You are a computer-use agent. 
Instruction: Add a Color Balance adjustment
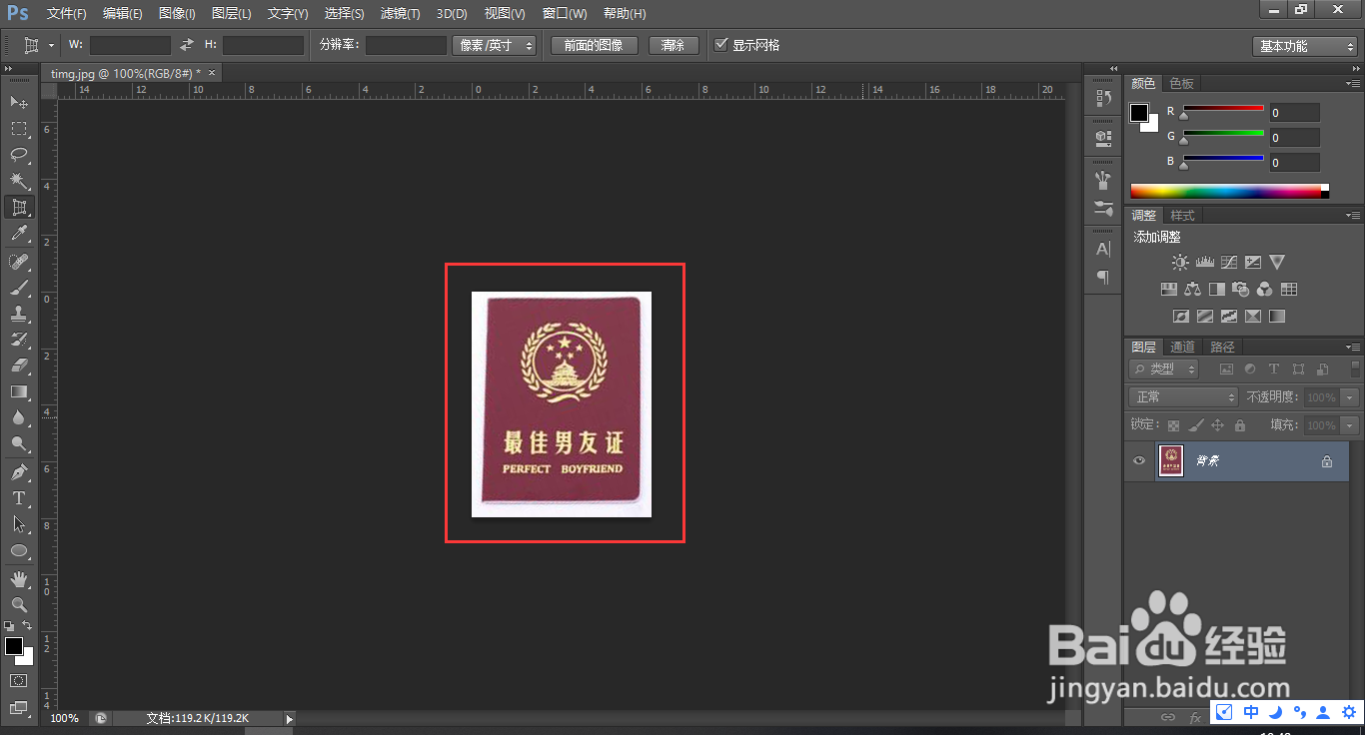click(x=1192, y=290)
